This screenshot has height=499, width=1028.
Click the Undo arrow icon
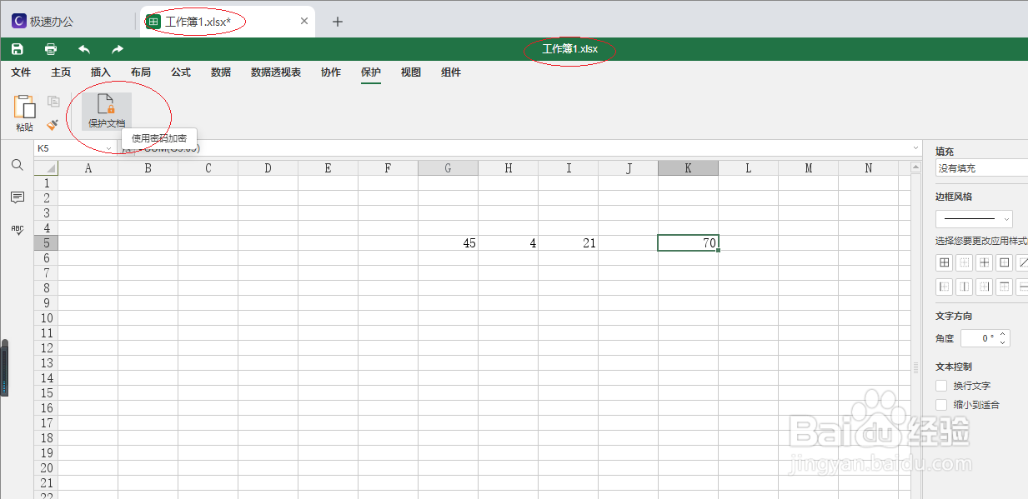pyautogui.click(x=83, y=48)
